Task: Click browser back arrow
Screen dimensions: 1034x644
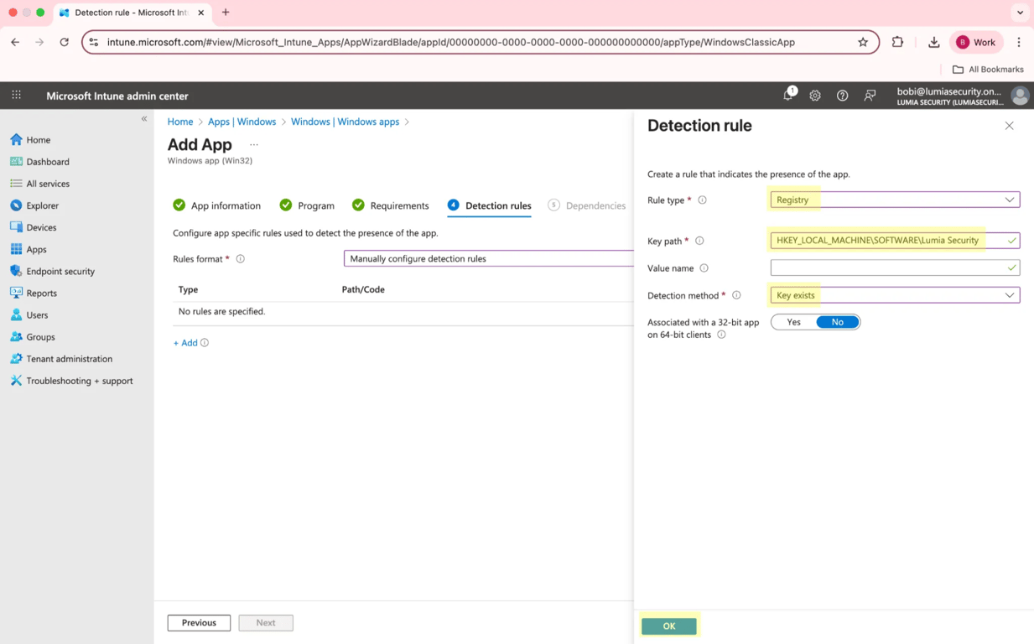Action: 15,42
